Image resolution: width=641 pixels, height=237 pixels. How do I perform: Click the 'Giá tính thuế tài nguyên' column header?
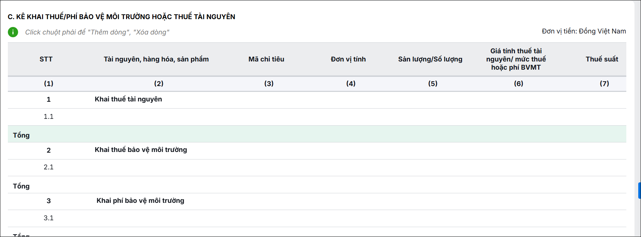(x=516, y=59)
